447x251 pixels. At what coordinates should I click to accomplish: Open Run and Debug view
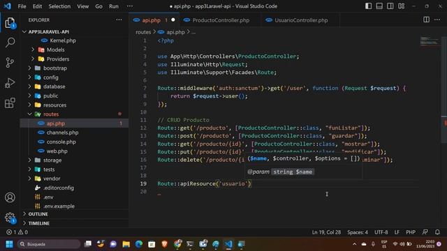[x=10, y=83]
